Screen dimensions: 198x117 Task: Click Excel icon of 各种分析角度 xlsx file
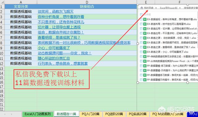click(x=145, y=19)
